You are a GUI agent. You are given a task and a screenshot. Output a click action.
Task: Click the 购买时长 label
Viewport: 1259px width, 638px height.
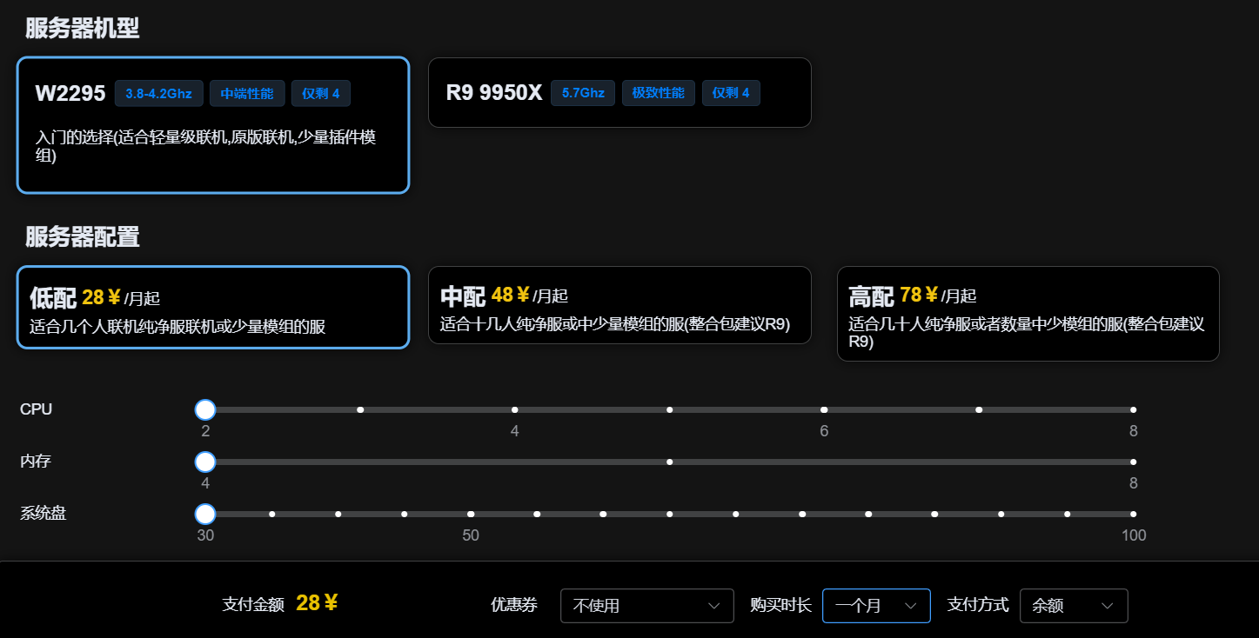tap(780, 605)
